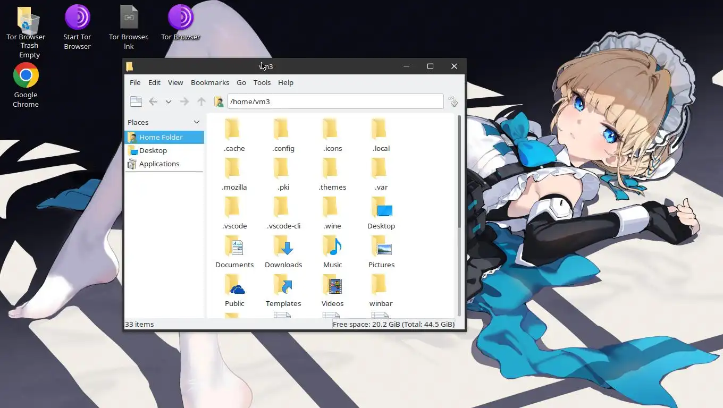
Task: Click the free space status bar text
Action: 393,324
